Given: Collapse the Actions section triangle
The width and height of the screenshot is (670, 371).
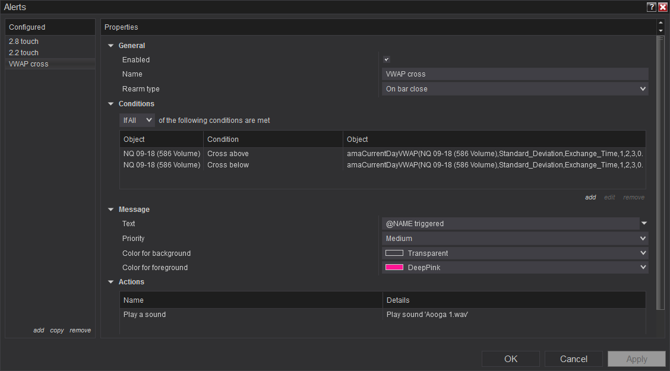Looking at the screenshot, I should [110, 282].
